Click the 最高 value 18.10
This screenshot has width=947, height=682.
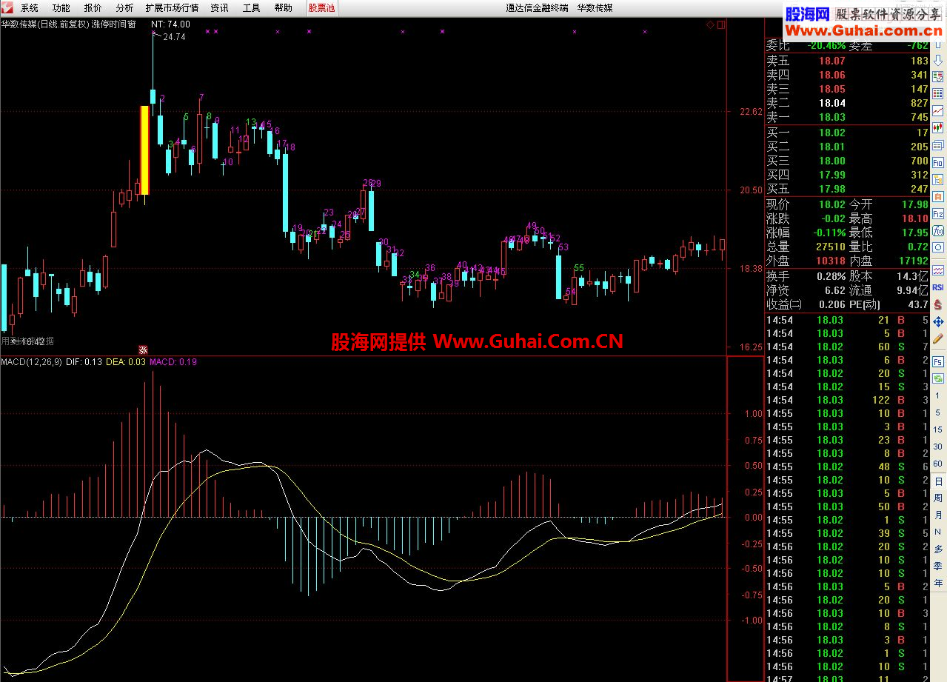click(914, 218)
